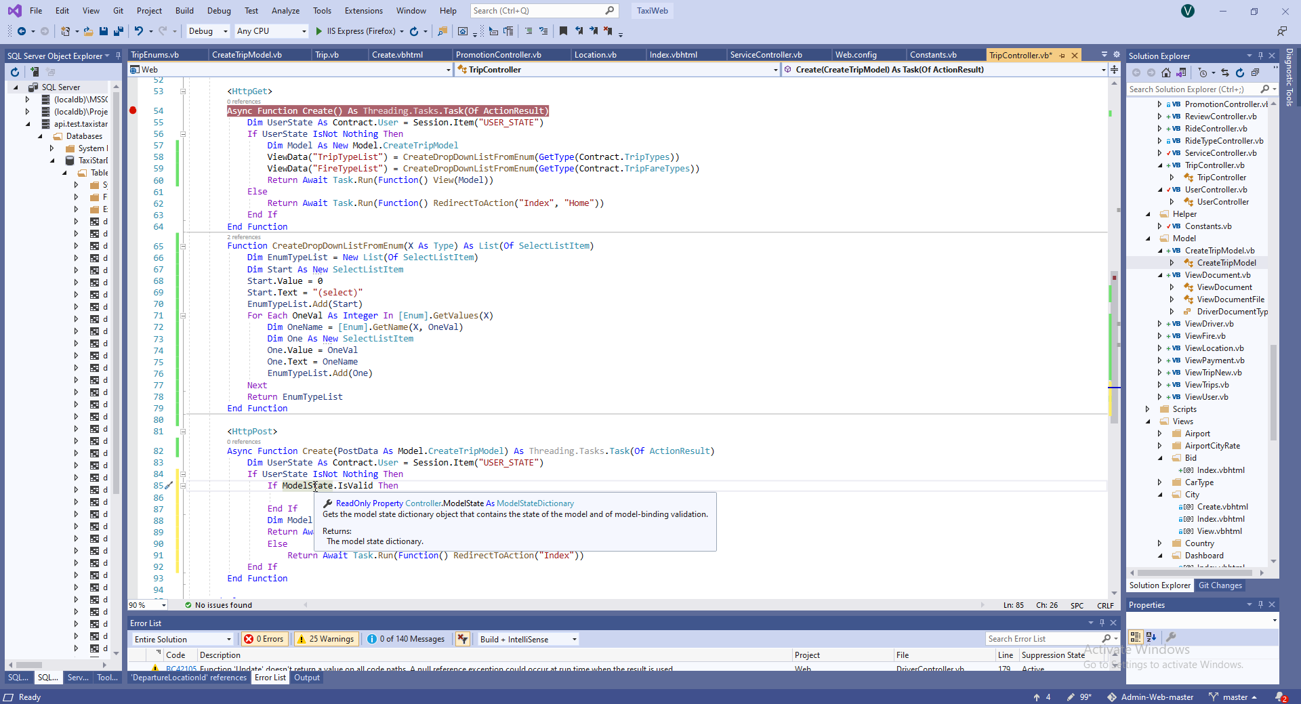
Task: Switch to the Output tab
Action: (306, 678)
